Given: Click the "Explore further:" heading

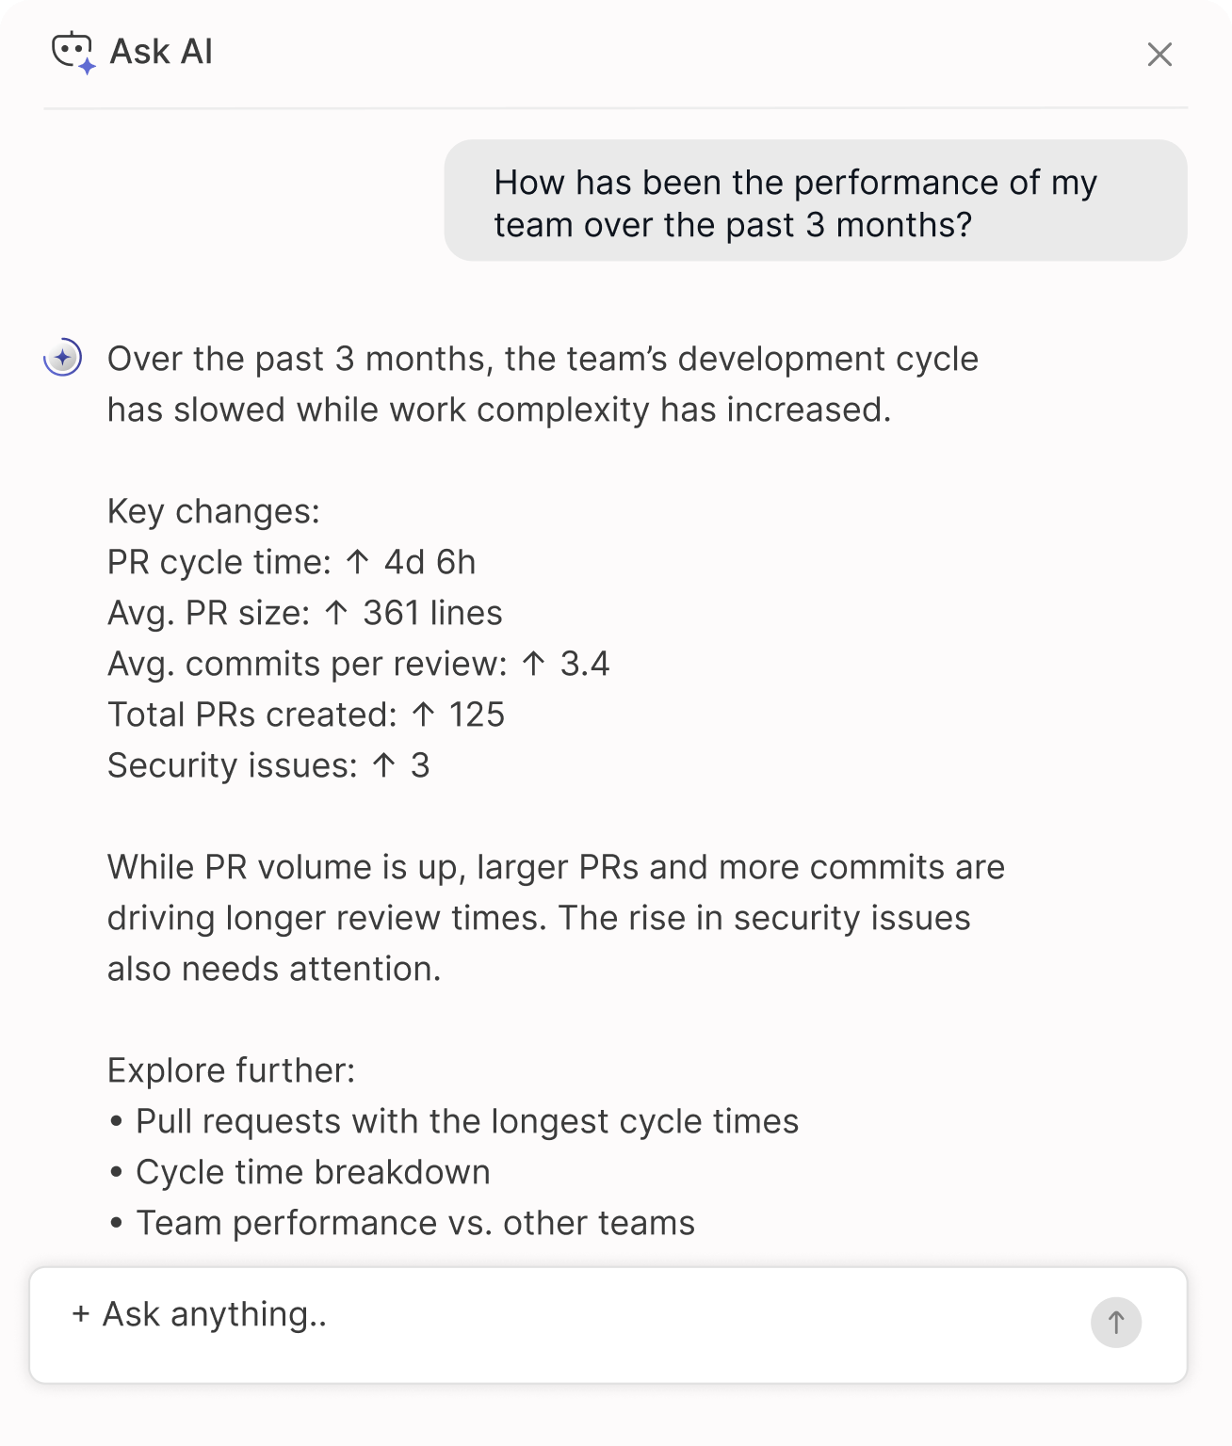Looking at the screenshot, I should coord(231,1070).
